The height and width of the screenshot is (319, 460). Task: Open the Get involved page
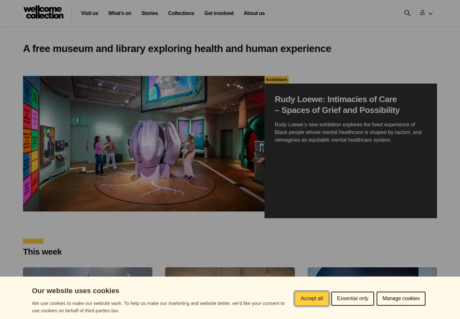pos(219,13)
